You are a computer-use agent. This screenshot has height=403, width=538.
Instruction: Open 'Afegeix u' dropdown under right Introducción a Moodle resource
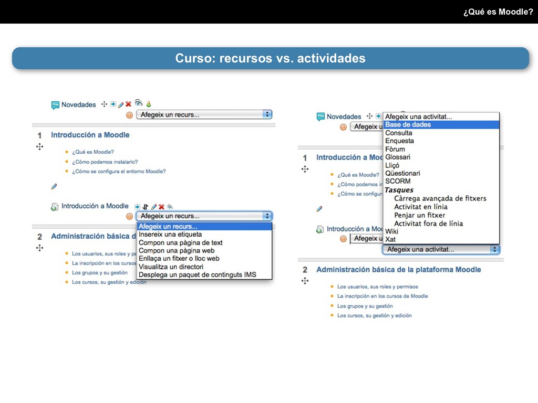coord(366,239)
